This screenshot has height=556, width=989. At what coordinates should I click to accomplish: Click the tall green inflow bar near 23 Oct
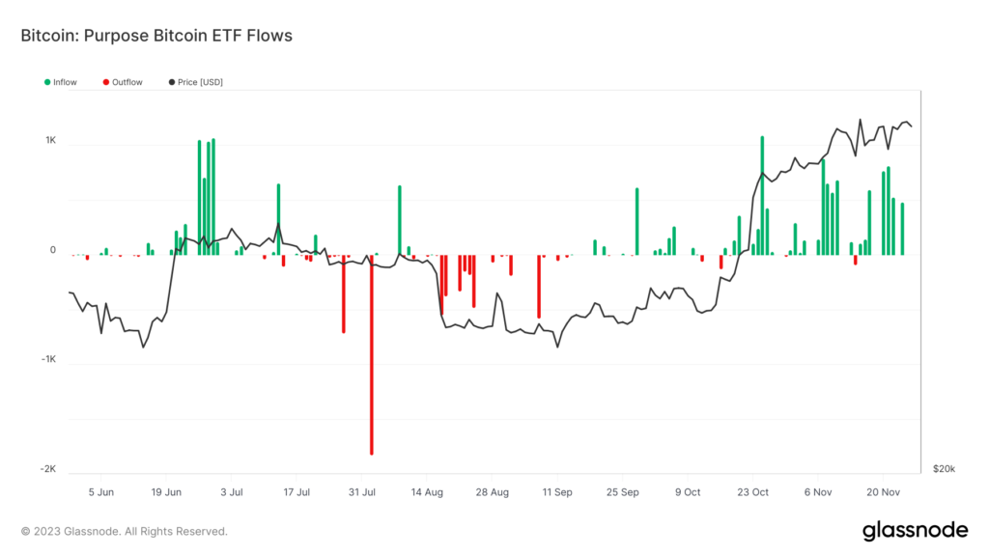762,195
